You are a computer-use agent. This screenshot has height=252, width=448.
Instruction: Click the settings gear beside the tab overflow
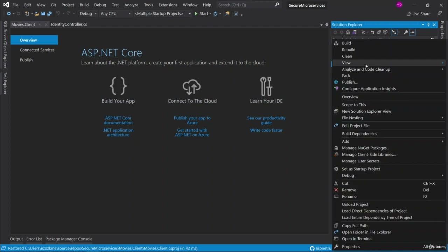(x=327, y=24)
